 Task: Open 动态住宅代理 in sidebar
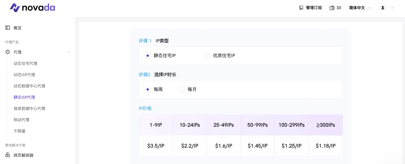tap(25, 63)
